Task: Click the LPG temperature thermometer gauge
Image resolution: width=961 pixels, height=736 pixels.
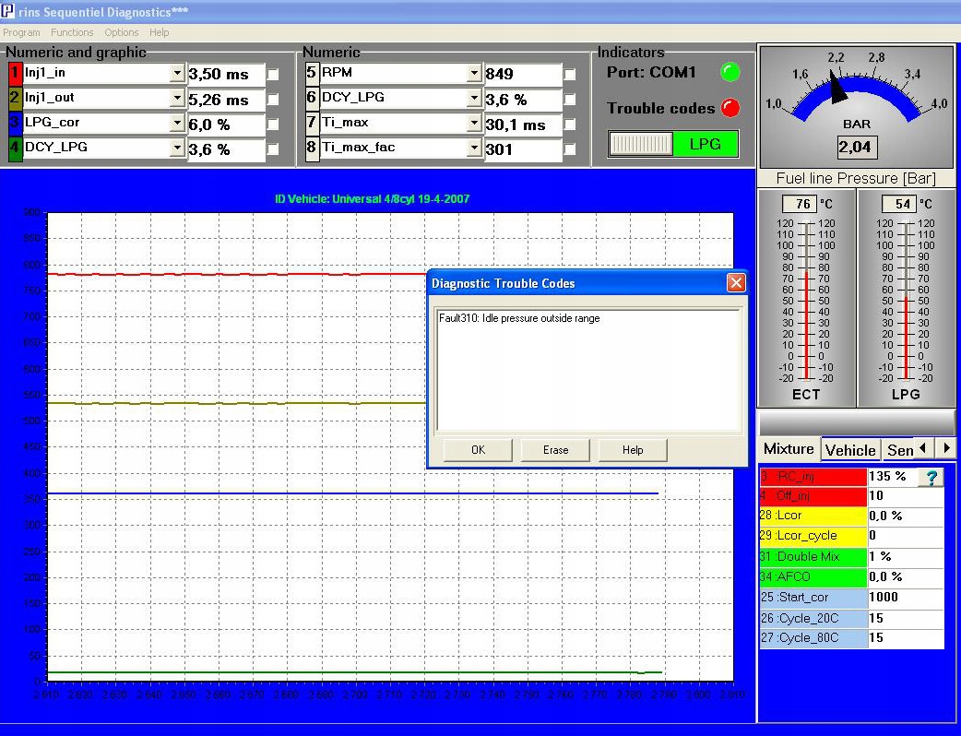Action: (x=906, y=300)
